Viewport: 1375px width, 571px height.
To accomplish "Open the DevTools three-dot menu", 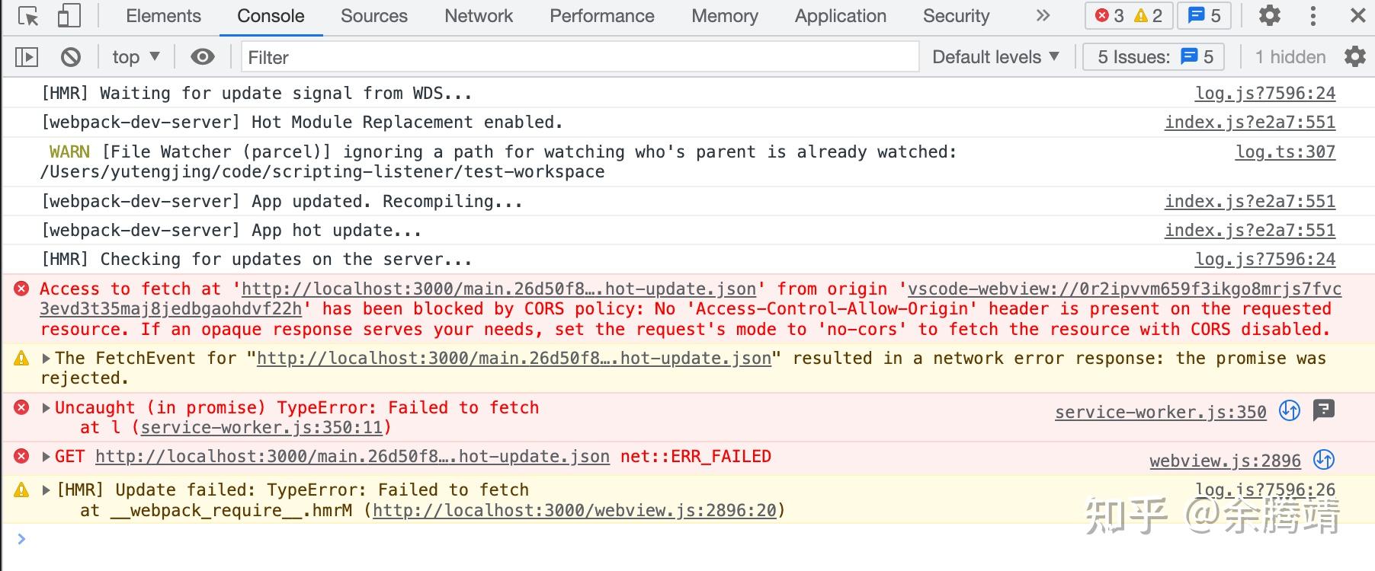I will [1312, 16].
